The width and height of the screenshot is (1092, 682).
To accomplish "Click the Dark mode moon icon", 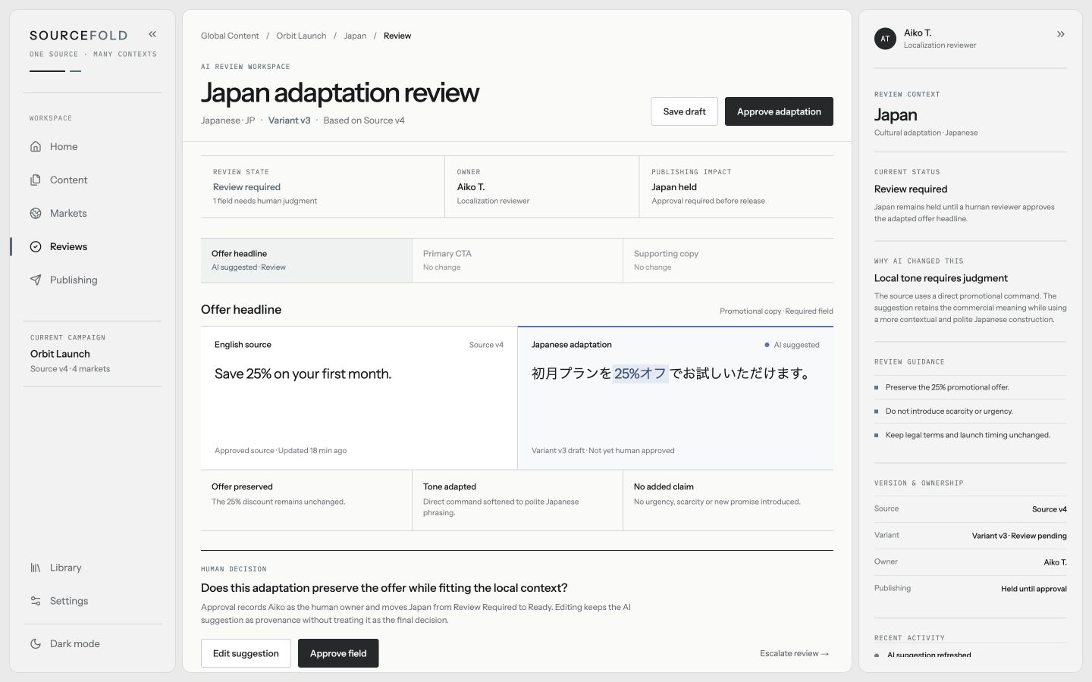I will tap(36, 643).
